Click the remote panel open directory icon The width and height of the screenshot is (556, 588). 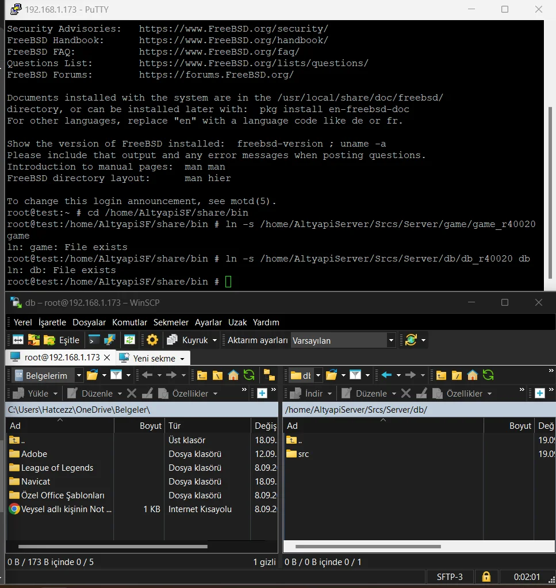[331, 375]
